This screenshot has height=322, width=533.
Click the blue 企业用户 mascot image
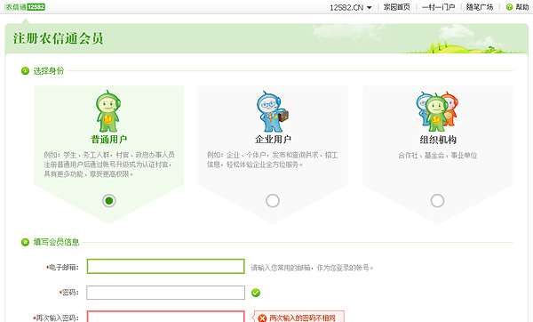coord(273,111)
